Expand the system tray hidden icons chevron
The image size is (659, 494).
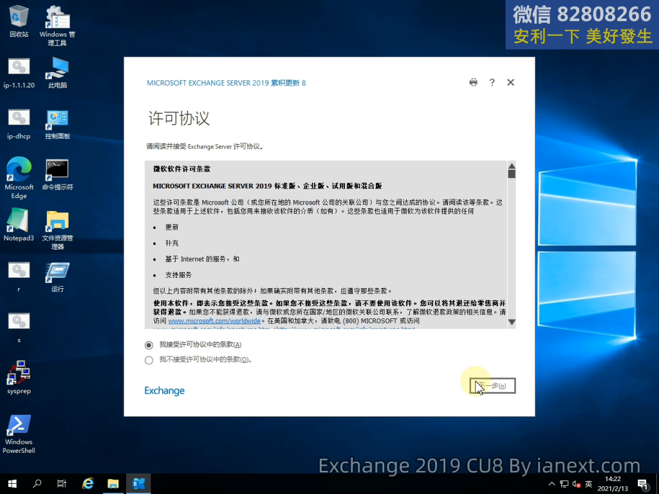(x=552, y=484)
